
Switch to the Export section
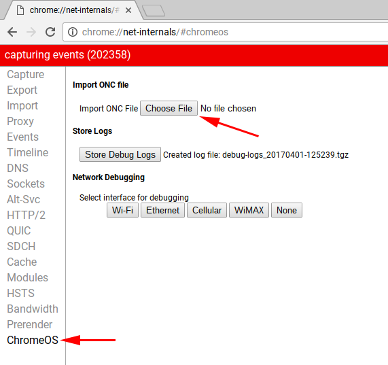click(22, 90)
